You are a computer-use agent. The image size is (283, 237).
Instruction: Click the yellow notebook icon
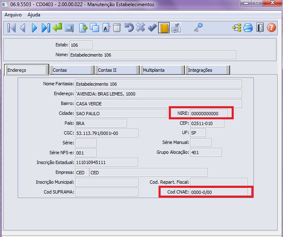[x=164, y=28]
